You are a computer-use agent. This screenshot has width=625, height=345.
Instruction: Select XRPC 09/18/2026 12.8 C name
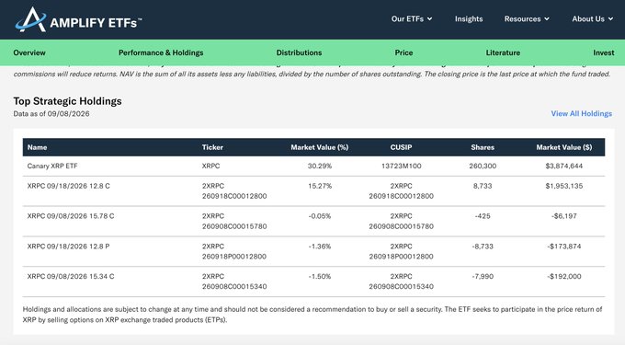coord(69,186)
